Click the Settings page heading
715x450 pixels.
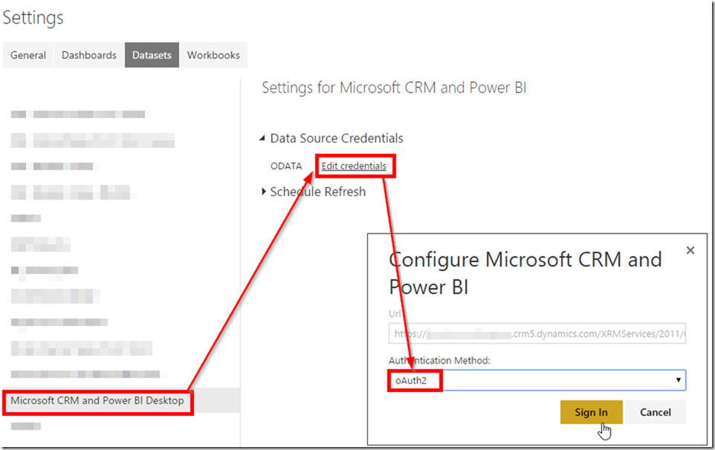point(33,19)
